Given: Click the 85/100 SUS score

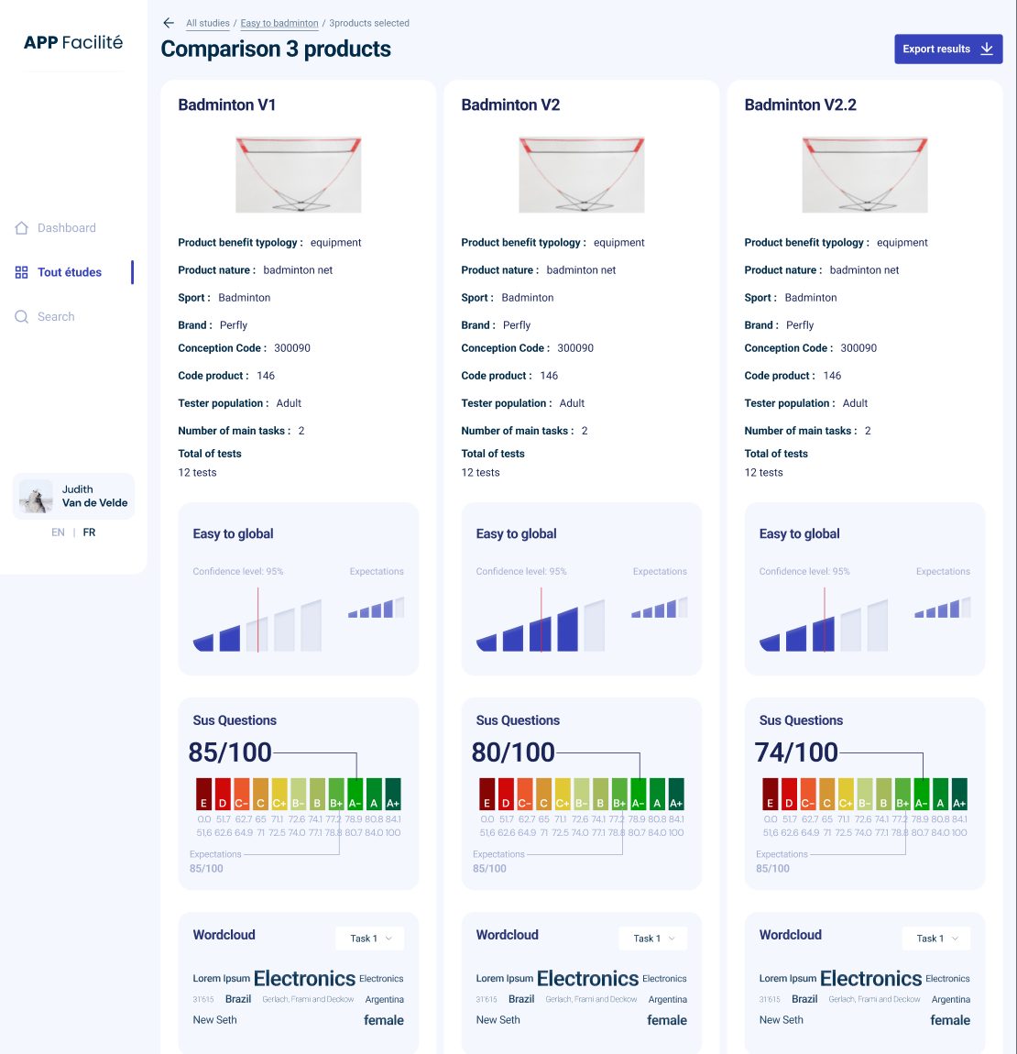Looking at the screenshot, I should (230, 752).
